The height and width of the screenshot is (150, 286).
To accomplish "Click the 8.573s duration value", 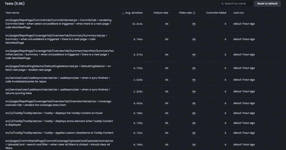I will [x=138, y=54].
